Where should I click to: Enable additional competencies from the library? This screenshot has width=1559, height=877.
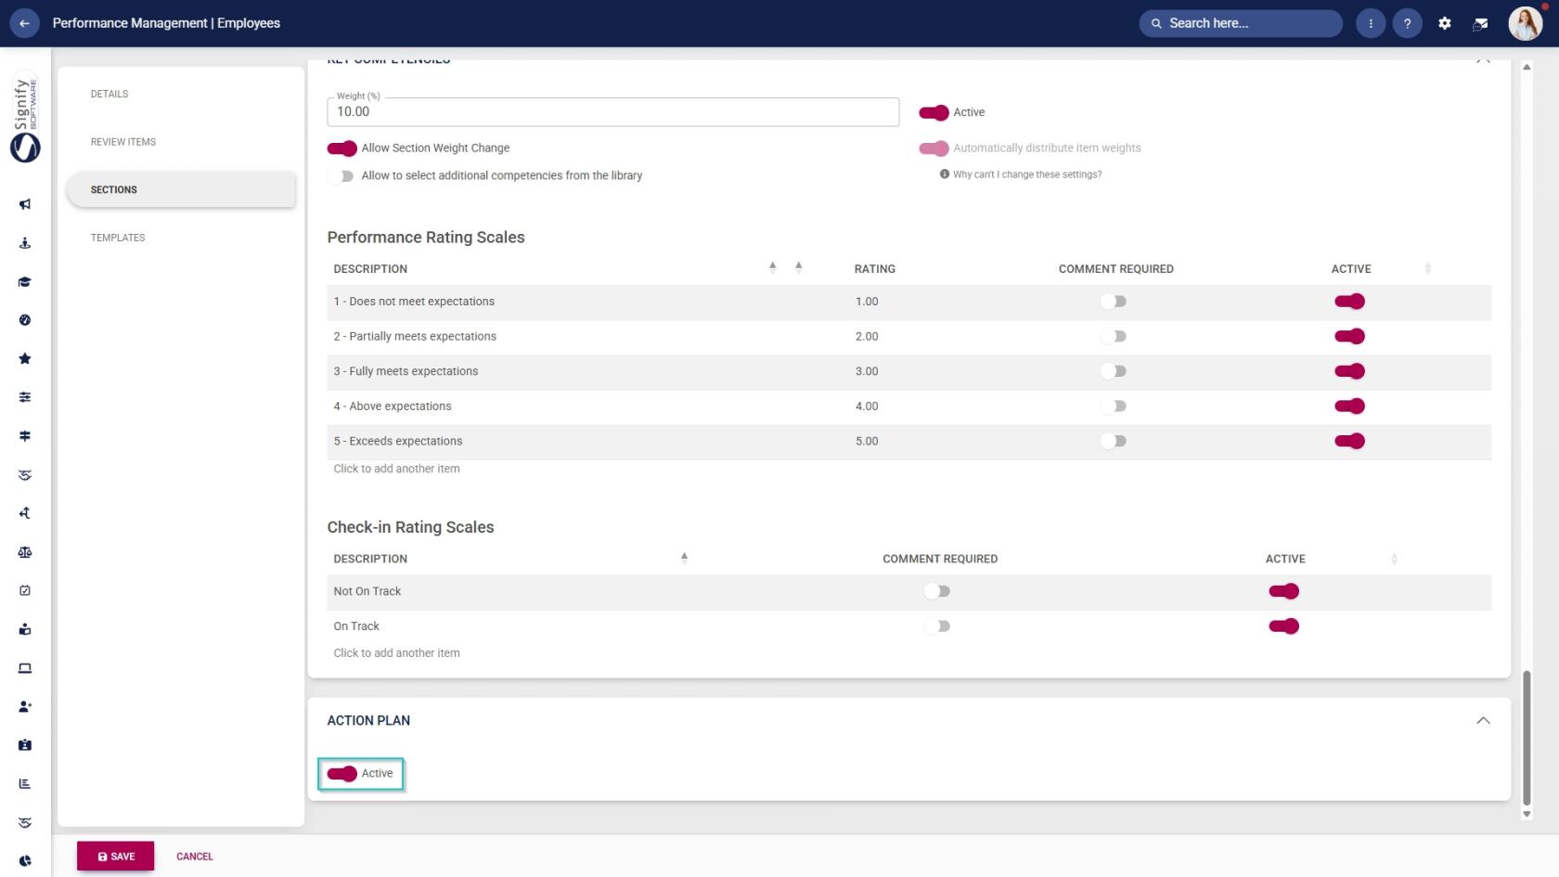coord(341,176)
